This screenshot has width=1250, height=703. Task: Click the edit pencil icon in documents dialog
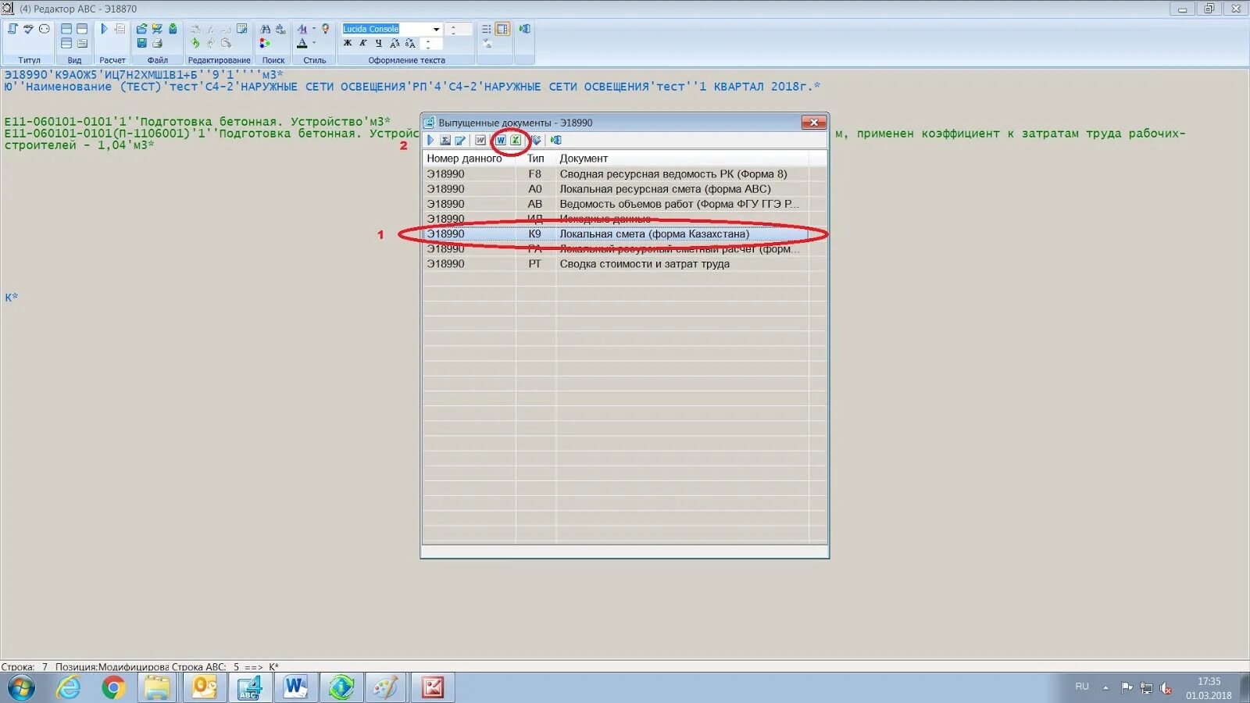pyautogui.click(x=460, y=141)
